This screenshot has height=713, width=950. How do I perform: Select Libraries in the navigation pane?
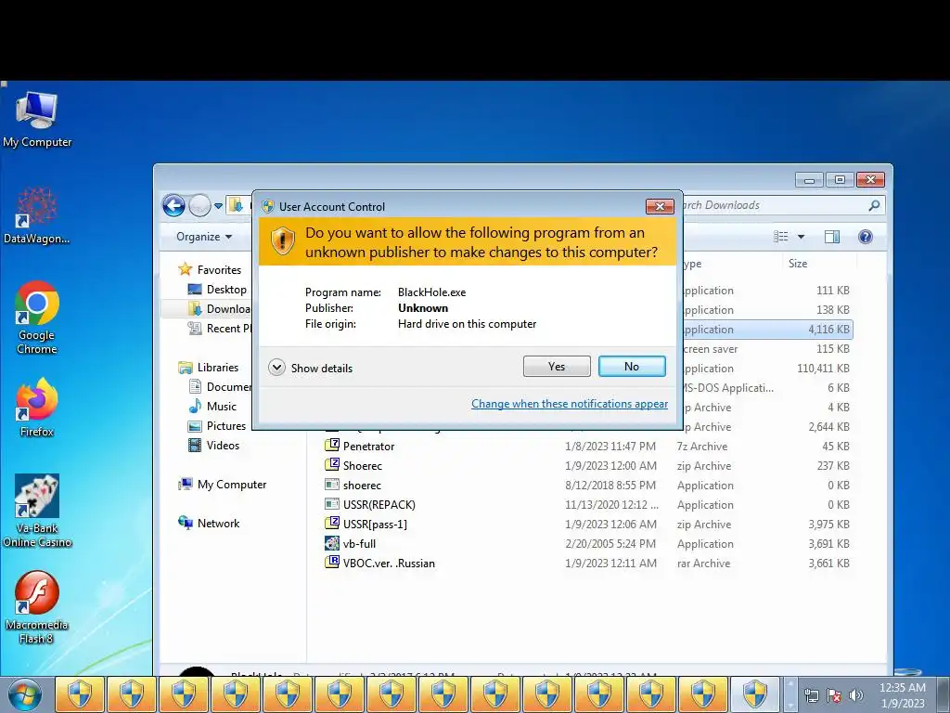click(209, 368)
